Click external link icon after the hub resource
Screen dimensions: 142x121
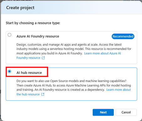click(x=43, y=94)
